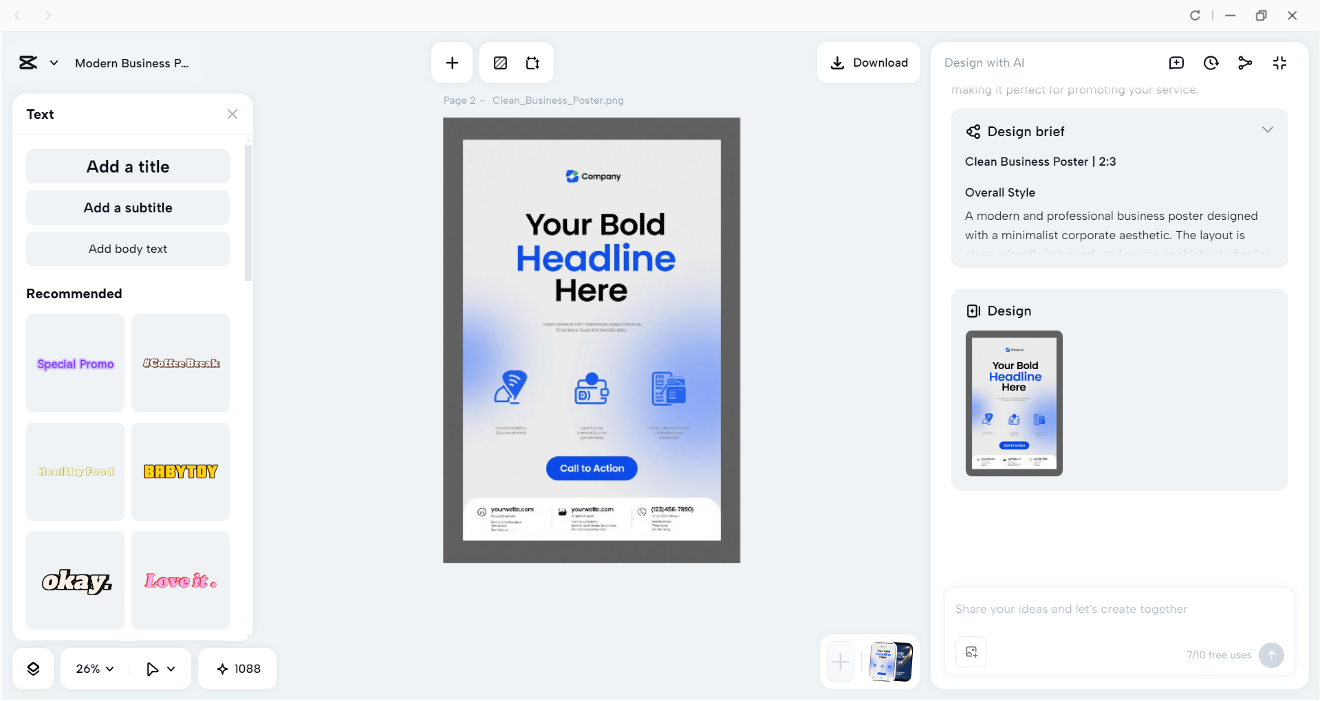Screen dimensions: 1320x701
Task: Send the AI prompt
Action: [x=1271, y=655]
